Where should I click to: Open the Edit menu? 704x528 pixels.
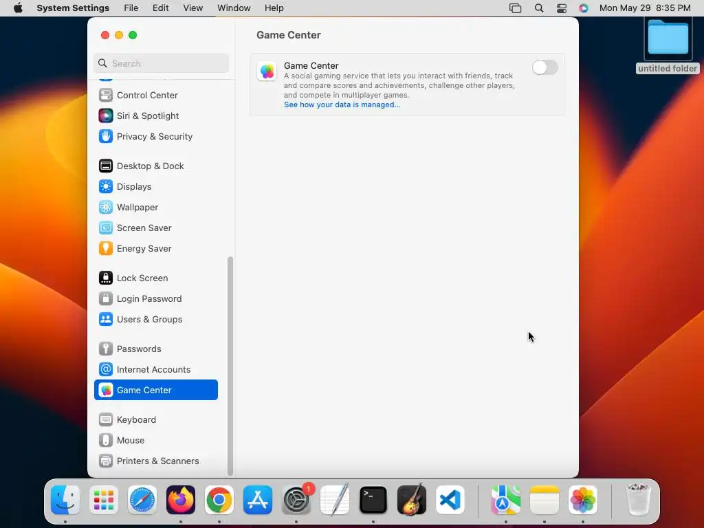[160, 8]
